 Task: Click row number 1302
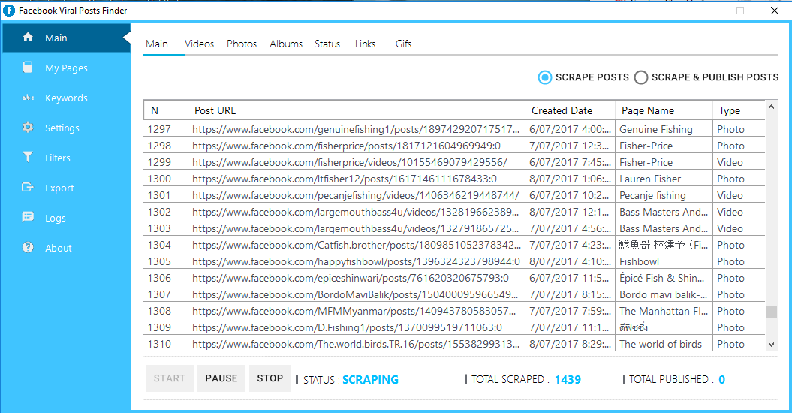tap(159, 212)
